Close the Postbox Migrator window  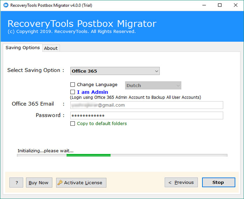(236, 5)
